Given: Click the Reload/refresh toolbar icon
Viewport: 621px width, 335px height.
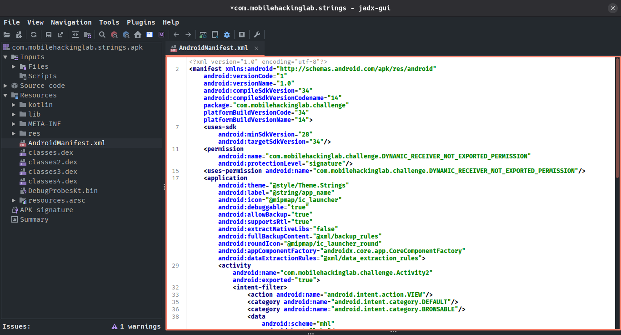Looking at the screenshot, I should coord(33,35).
